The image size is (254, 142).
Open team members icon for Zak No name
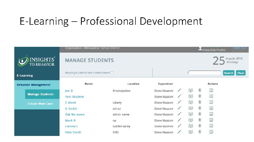point(191,114)
